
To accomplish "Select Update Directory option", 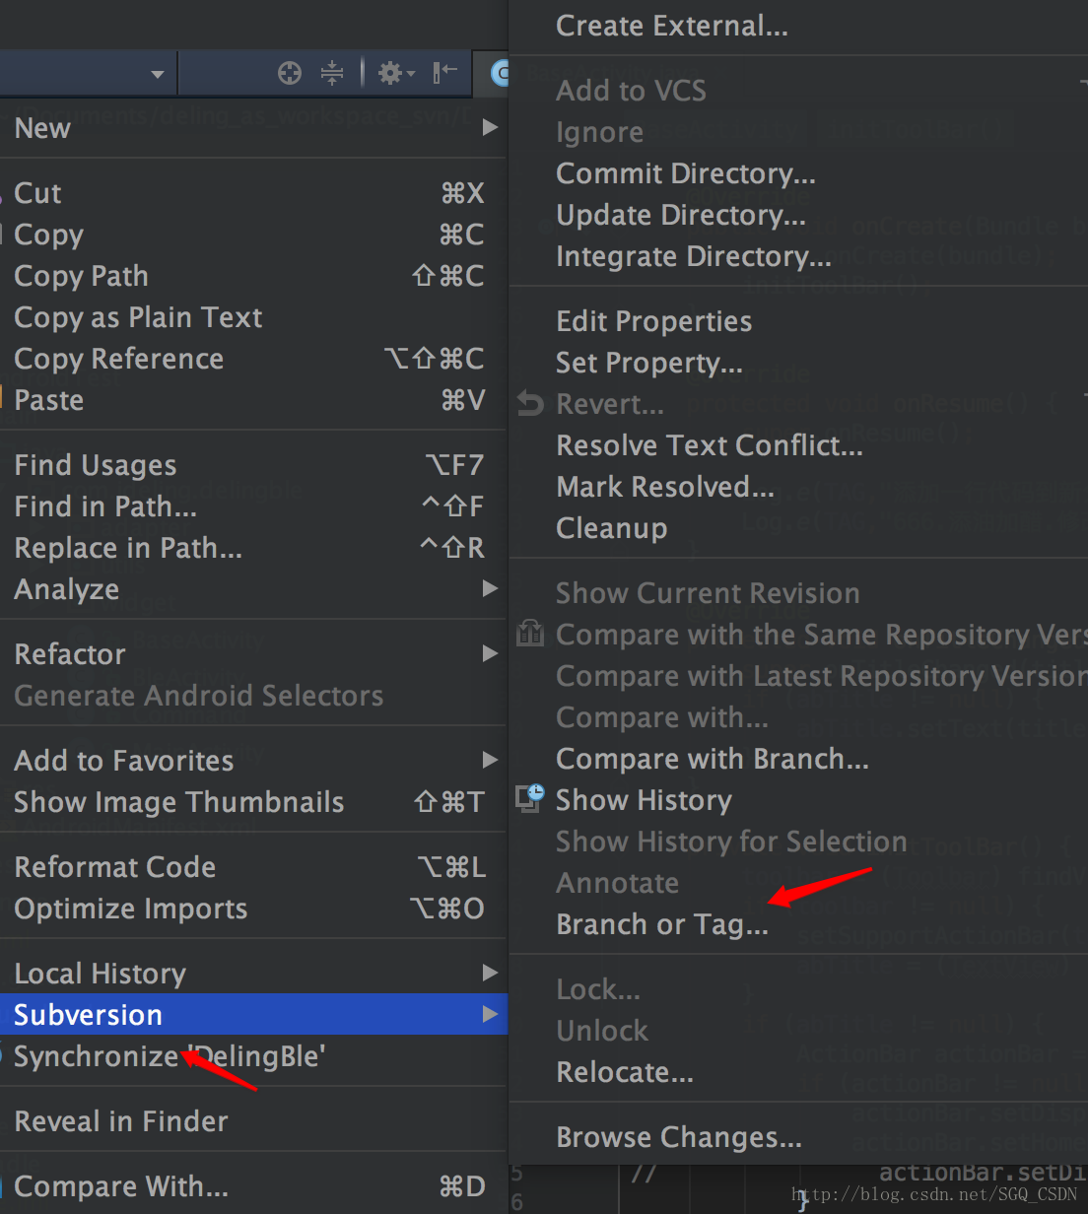I will (680, 215).
